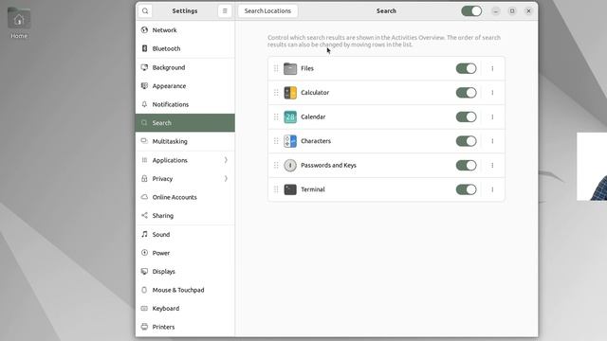Screen dimensions: 607x341
Task: Click the Search Locations button
Action: pos(267,10)
